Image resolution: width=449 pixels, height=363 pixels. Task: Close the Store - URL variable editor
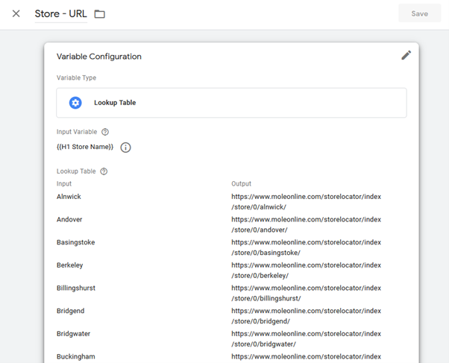point(16,13)
